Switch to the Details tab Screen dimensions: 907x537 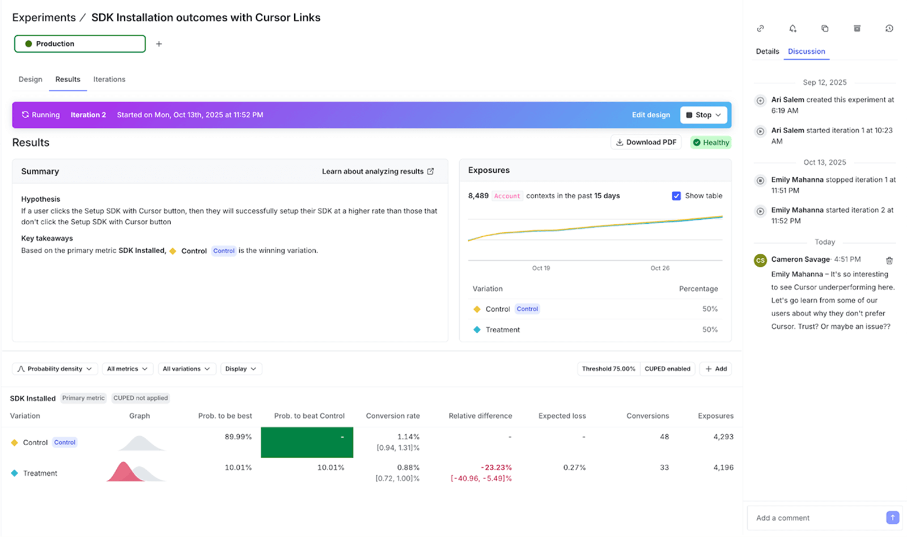coord(767,52)
